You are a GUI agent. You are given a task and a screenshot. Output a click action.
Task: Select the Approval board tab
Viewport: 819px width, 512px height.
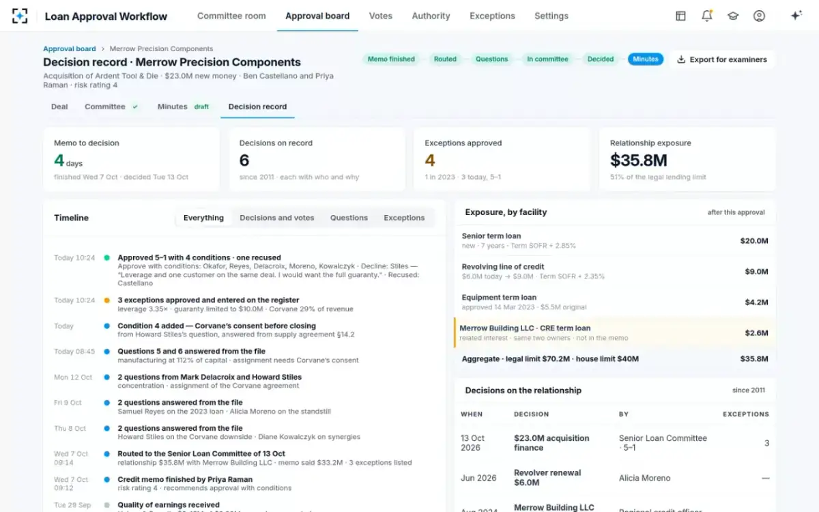click(x=317, y=16)
